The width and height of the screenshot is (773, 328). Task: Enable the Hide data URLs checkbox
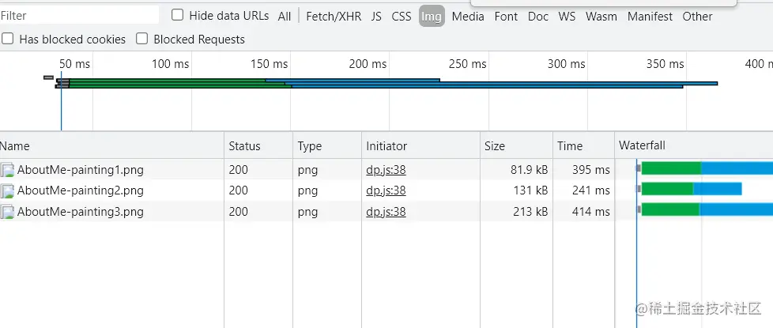coord(178,15)
